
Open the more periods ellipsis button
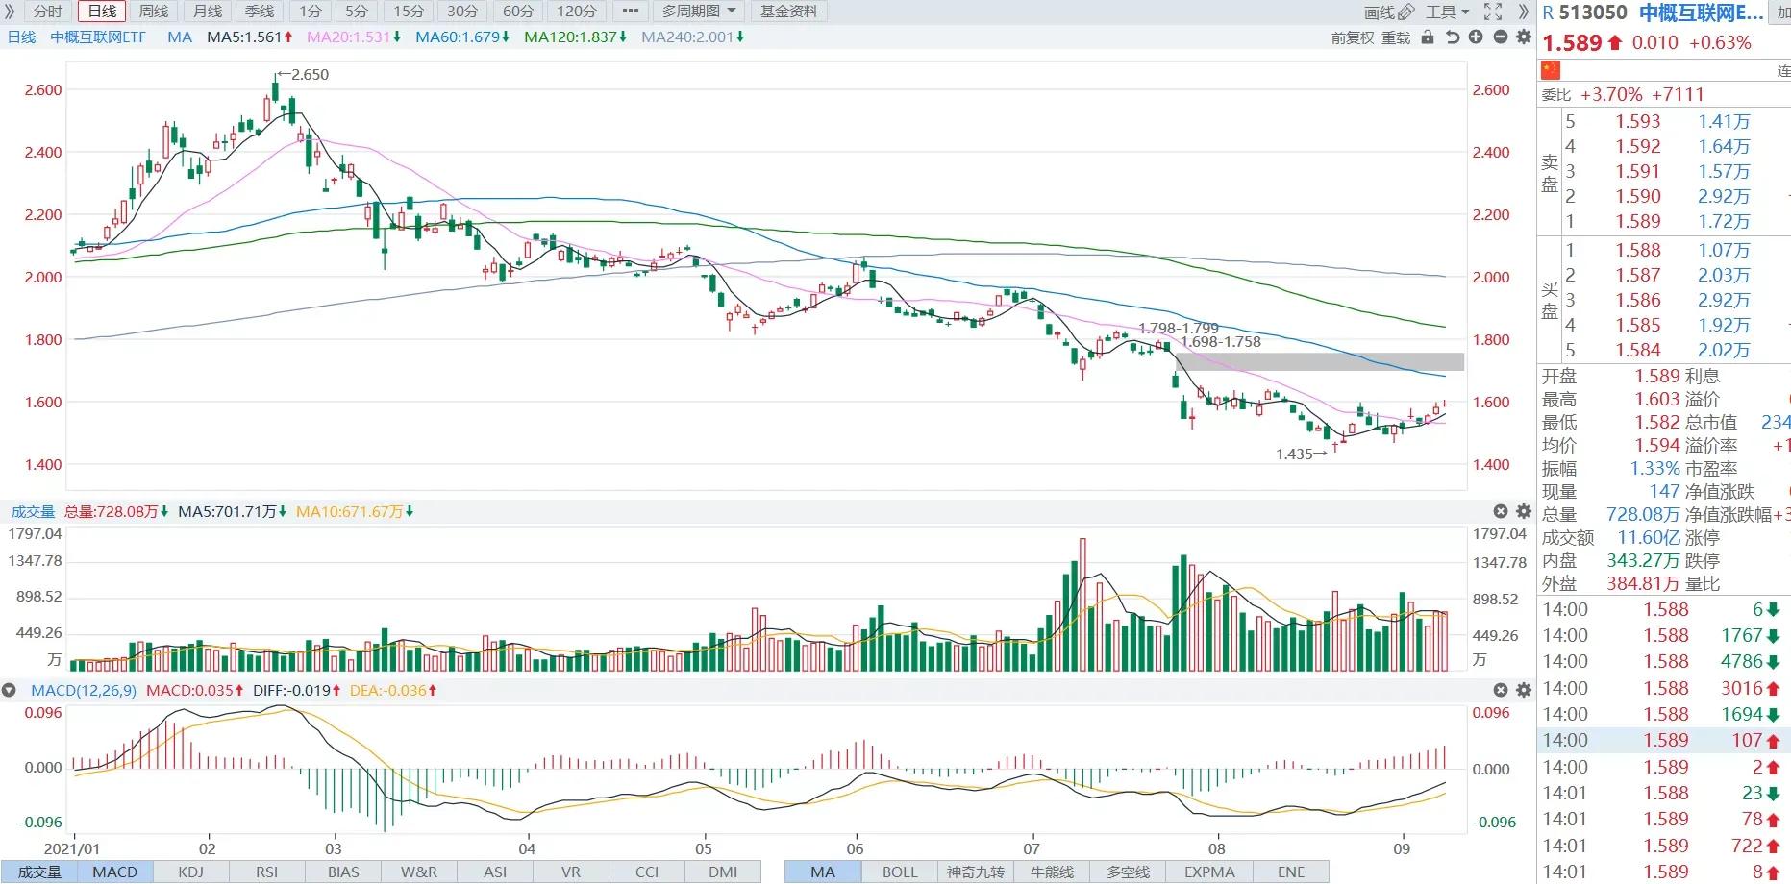coord(630,12)
